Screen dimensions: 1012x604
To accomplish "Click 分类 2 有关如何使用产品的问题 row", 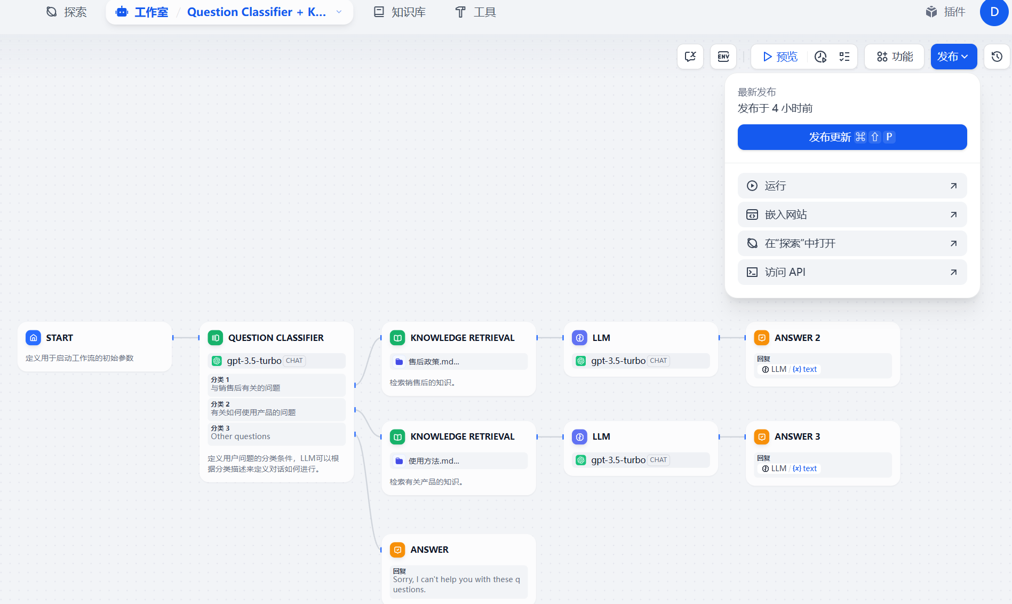I will pos(276,409).
